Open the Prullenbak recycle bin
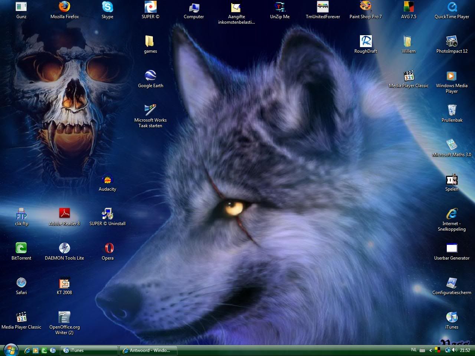Screen dimensions: 475x356 click(x=452, y=113)
